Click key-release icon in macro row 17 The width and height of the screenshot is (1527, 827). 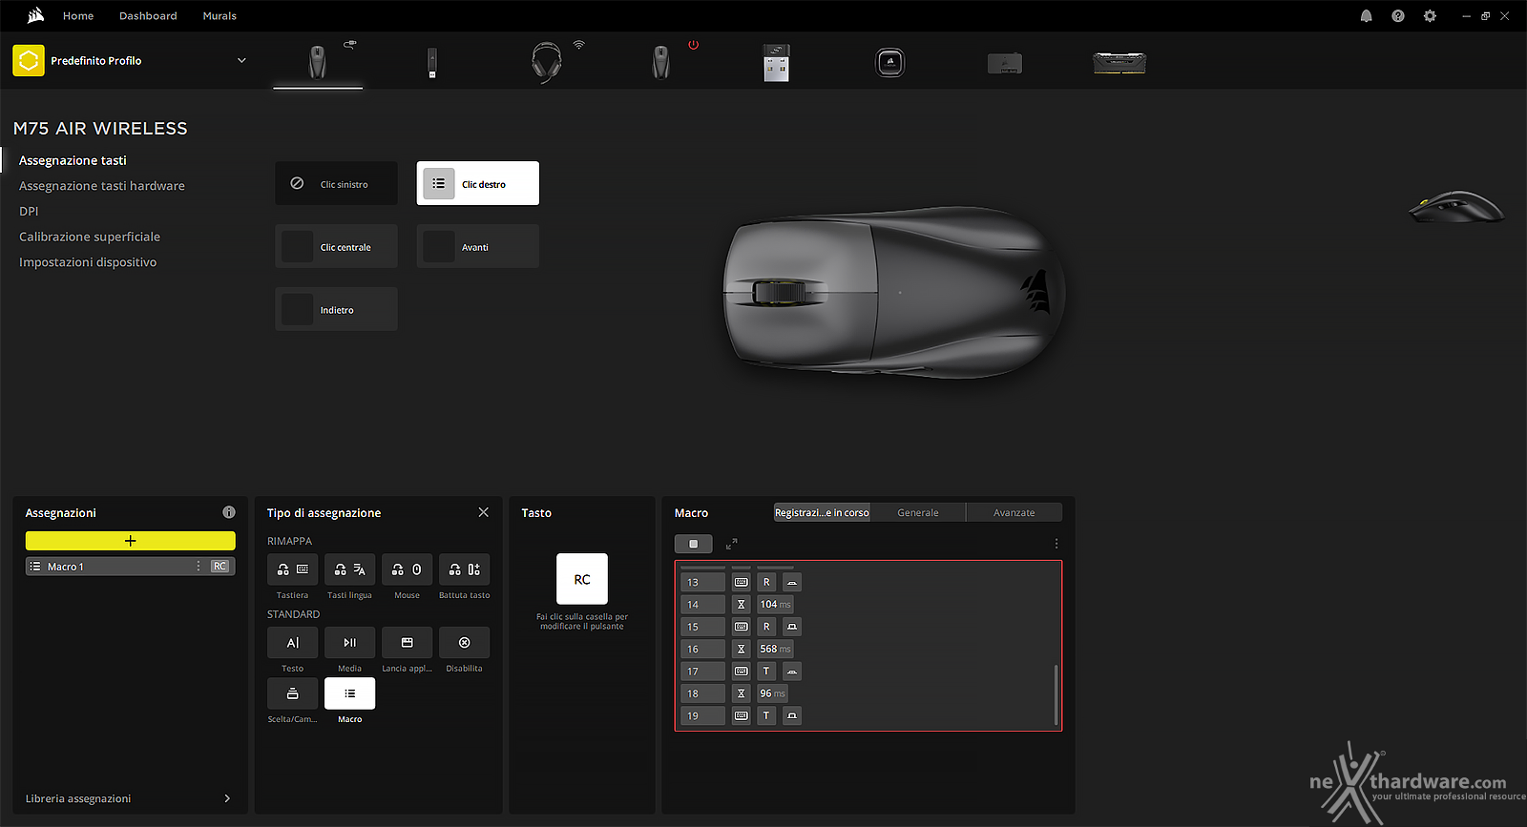791,672
